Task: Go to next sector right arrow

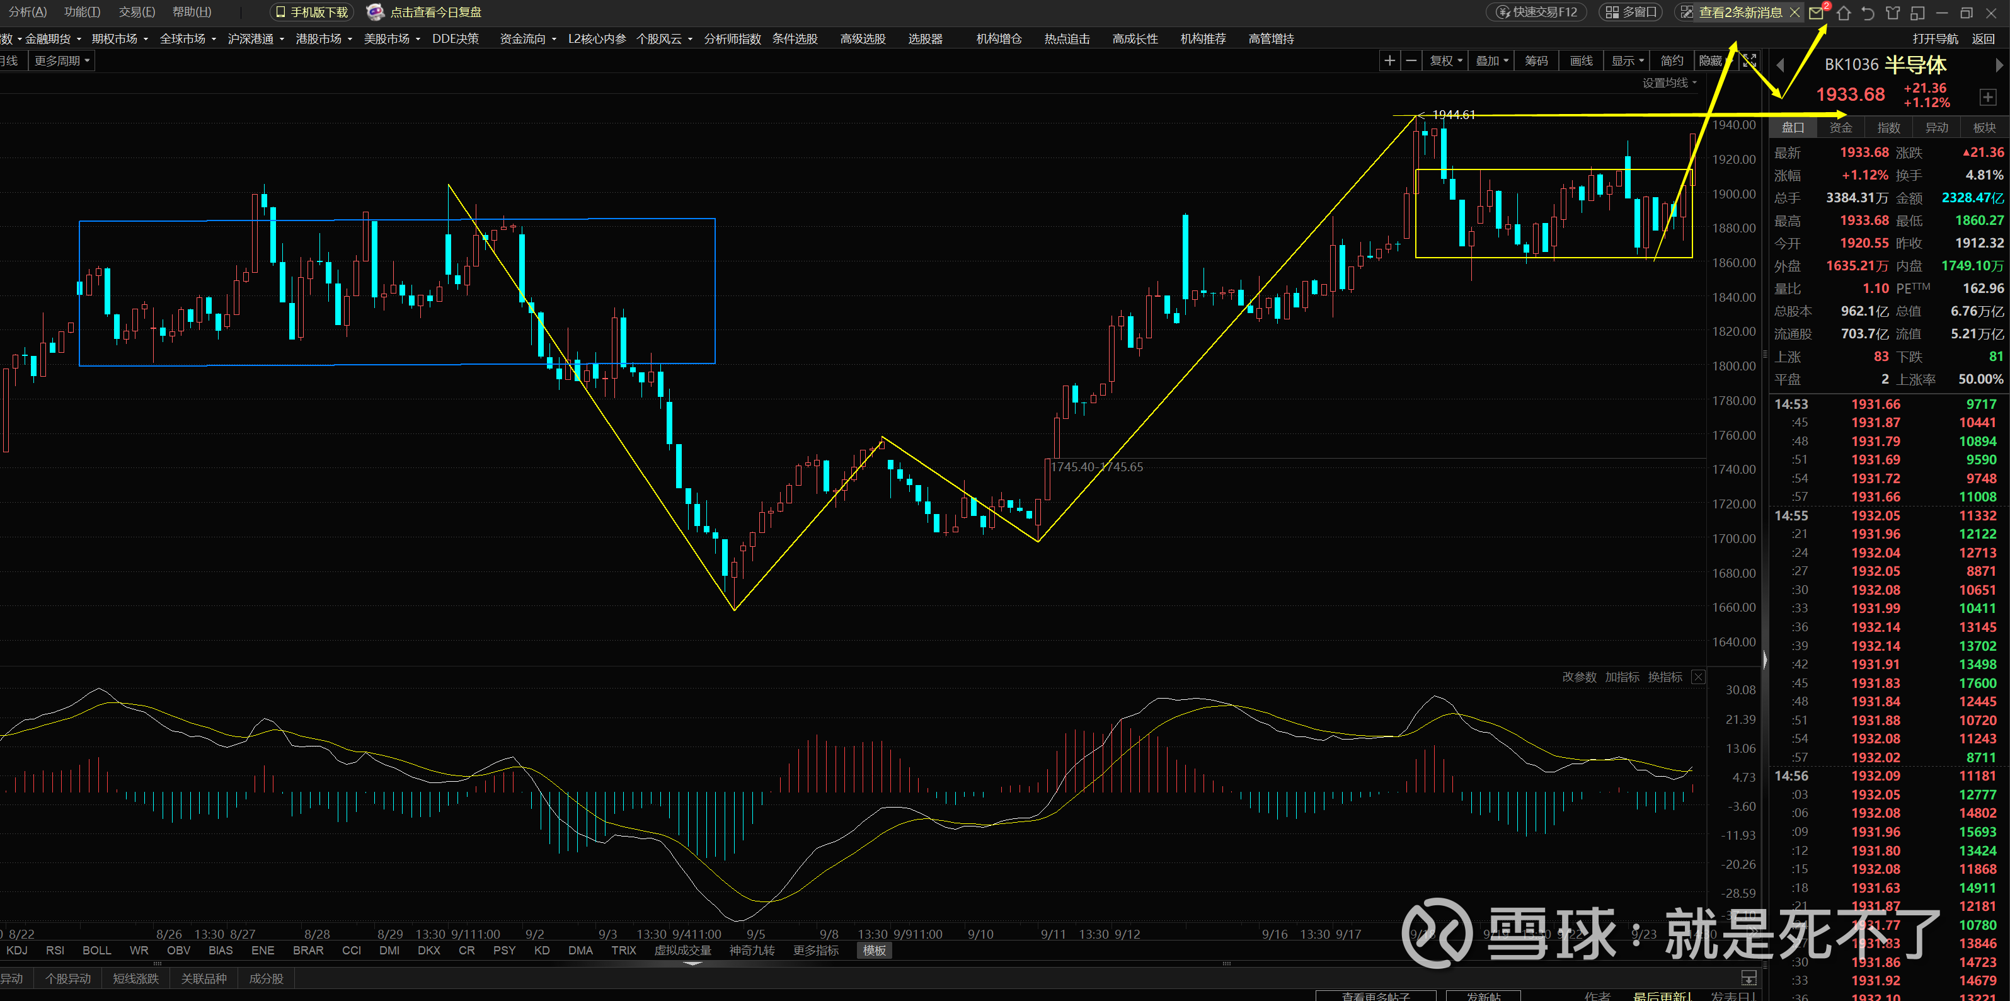Action: (x=1999, y=65)
